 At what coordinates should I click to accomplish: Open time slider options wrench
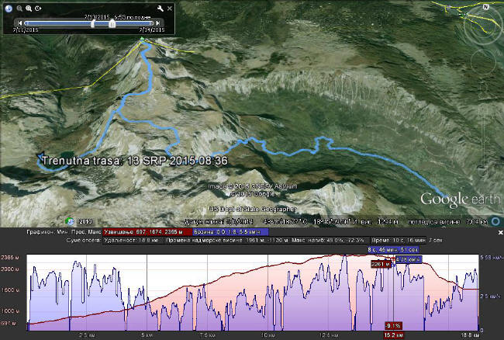[x=159, y=8]
